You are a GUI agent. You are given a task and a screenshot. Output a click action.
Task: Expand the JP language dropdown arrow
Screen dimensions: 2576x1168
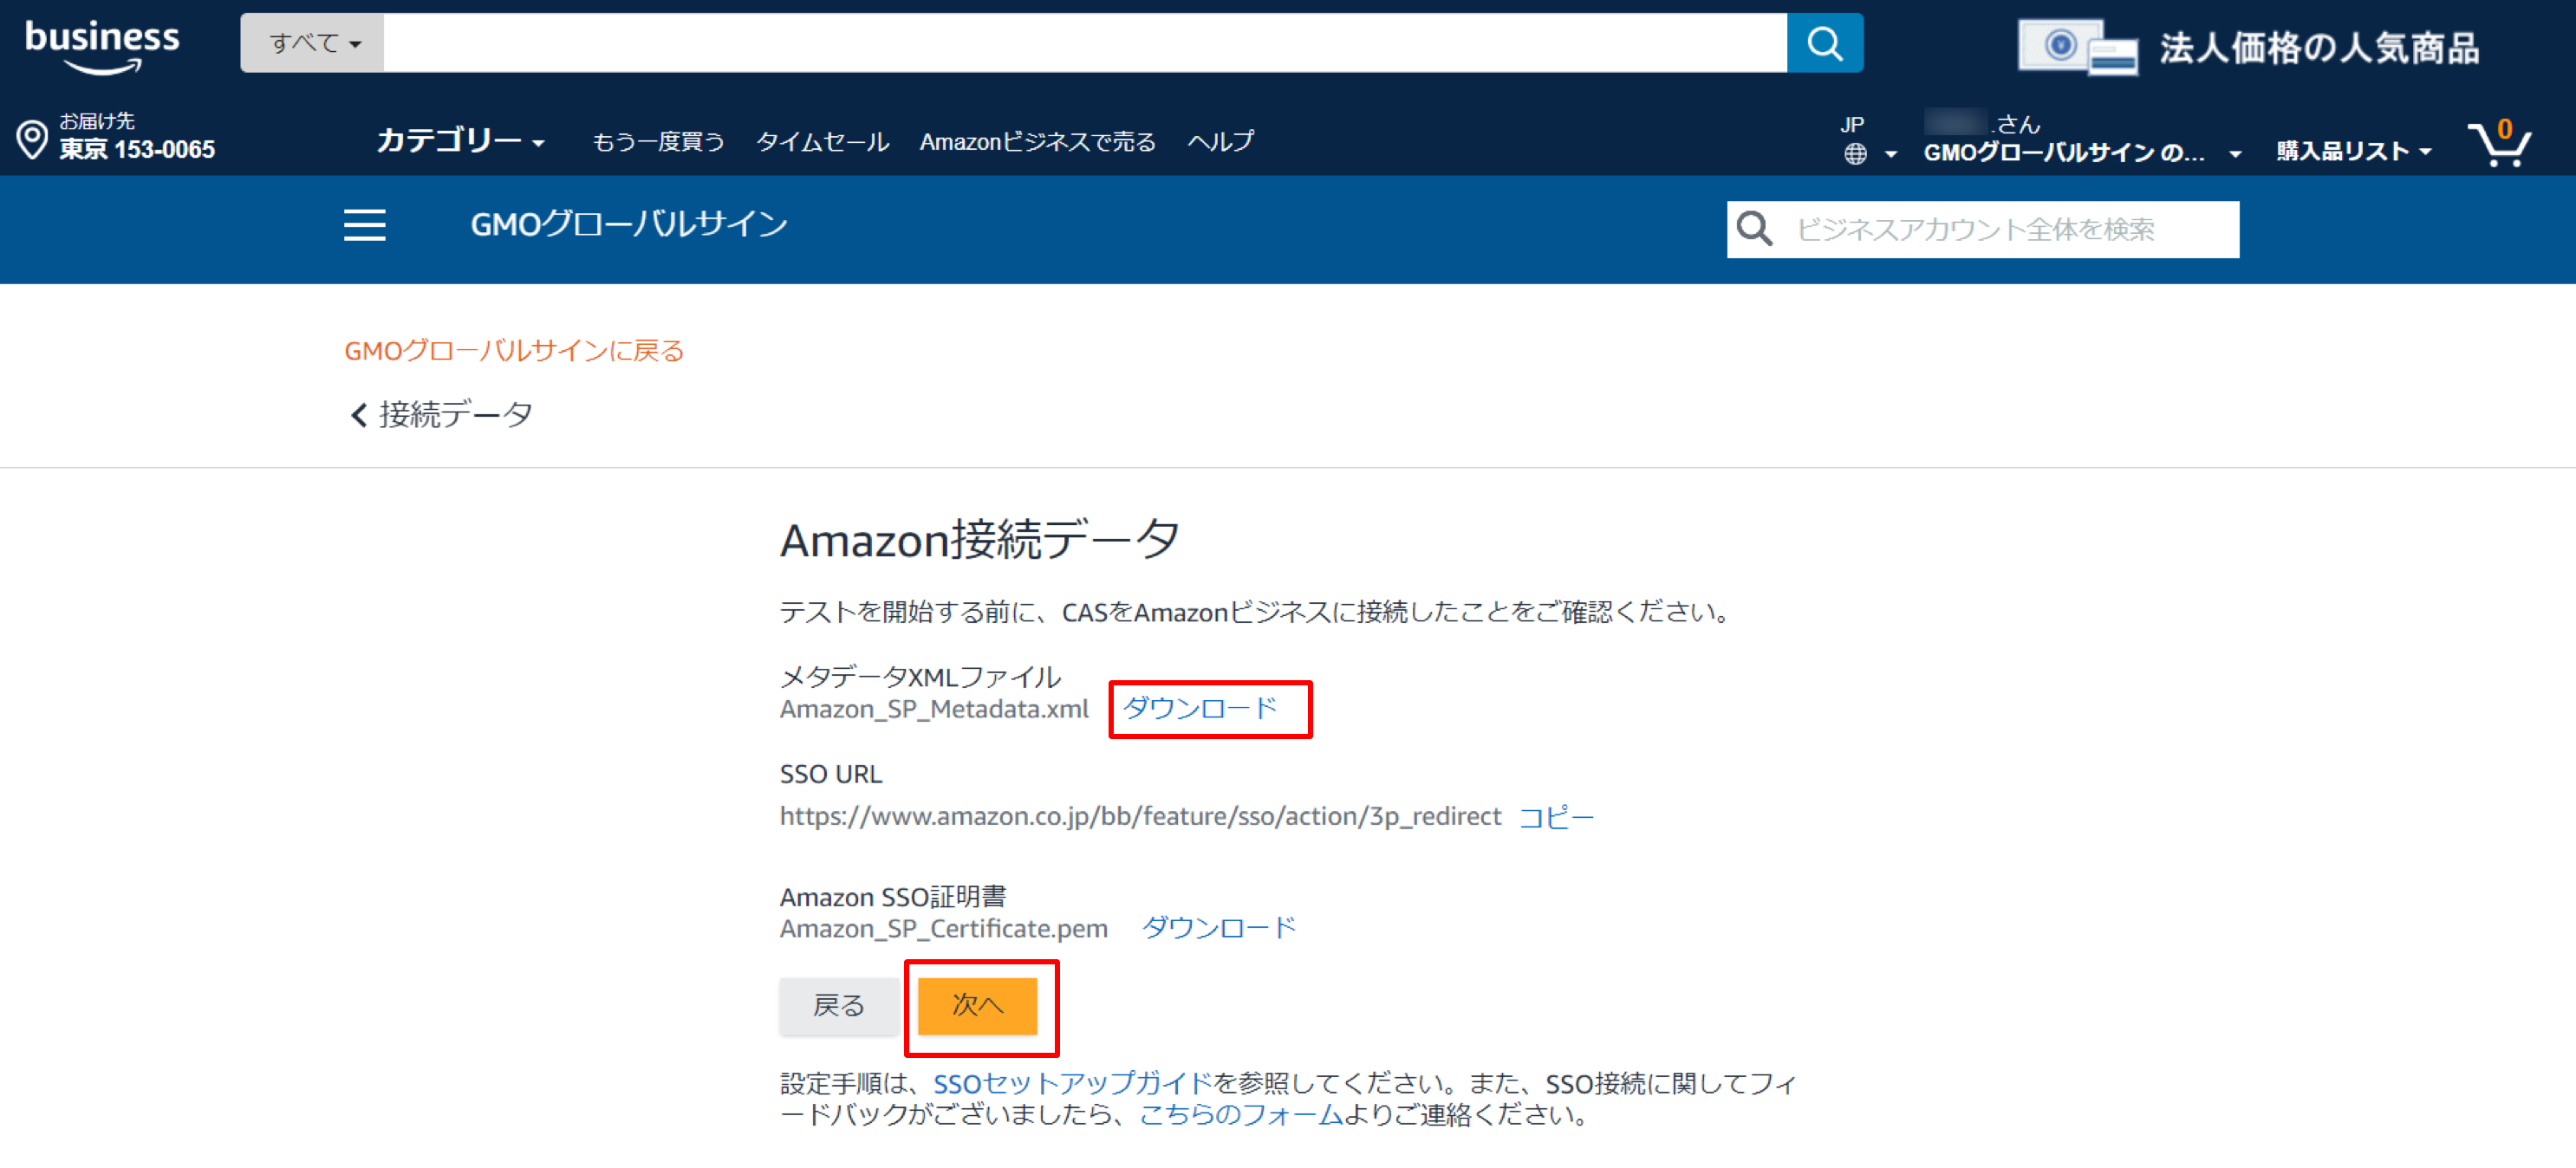pos(1890,154)
